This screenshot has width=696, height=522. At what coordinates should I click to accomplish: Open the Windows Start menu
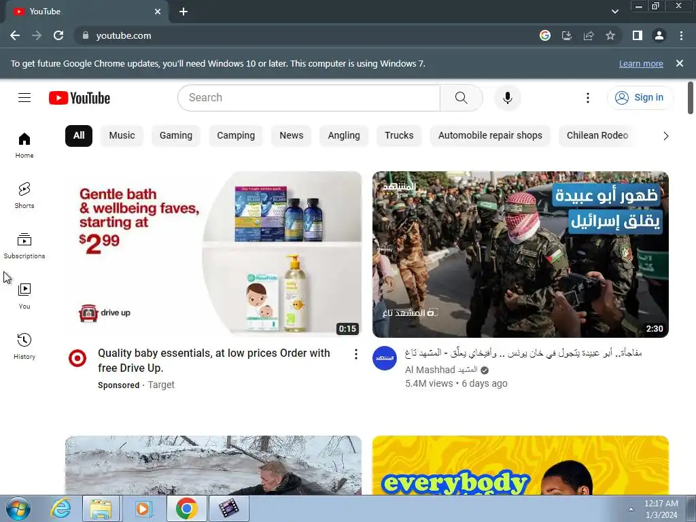coord(18,508)
